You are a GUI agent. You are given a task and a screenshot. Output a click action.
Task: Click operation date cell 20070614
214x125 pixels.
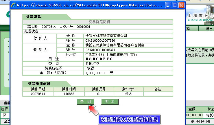[x=38, y=94]
